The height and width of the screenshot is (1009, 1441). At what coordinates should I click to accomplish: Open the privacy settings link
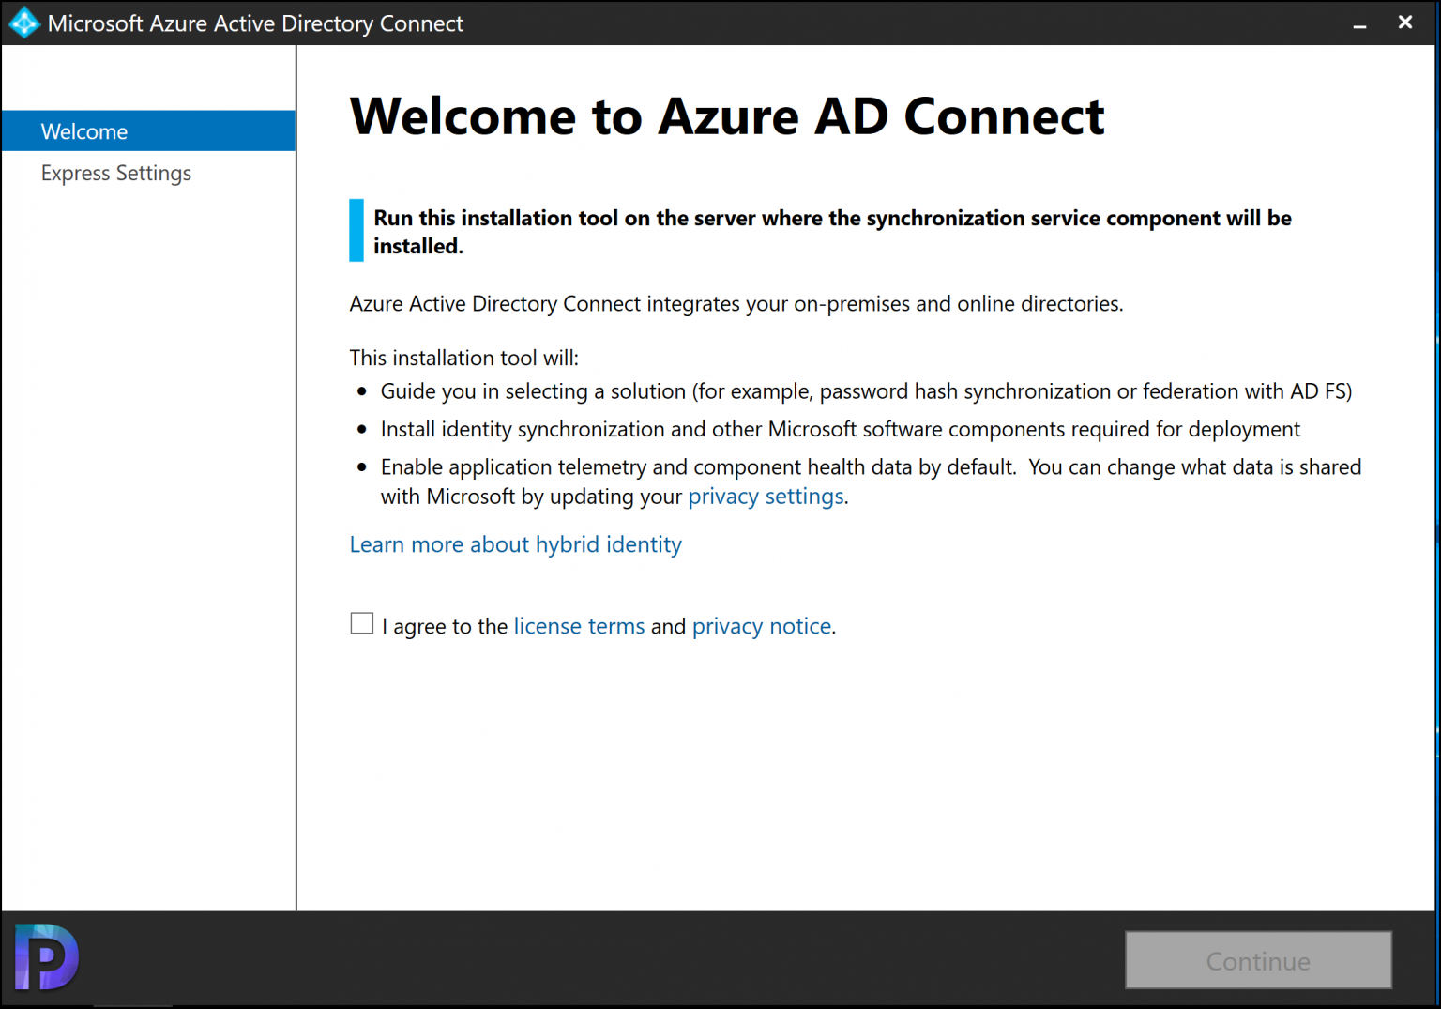tap(766, 496)
